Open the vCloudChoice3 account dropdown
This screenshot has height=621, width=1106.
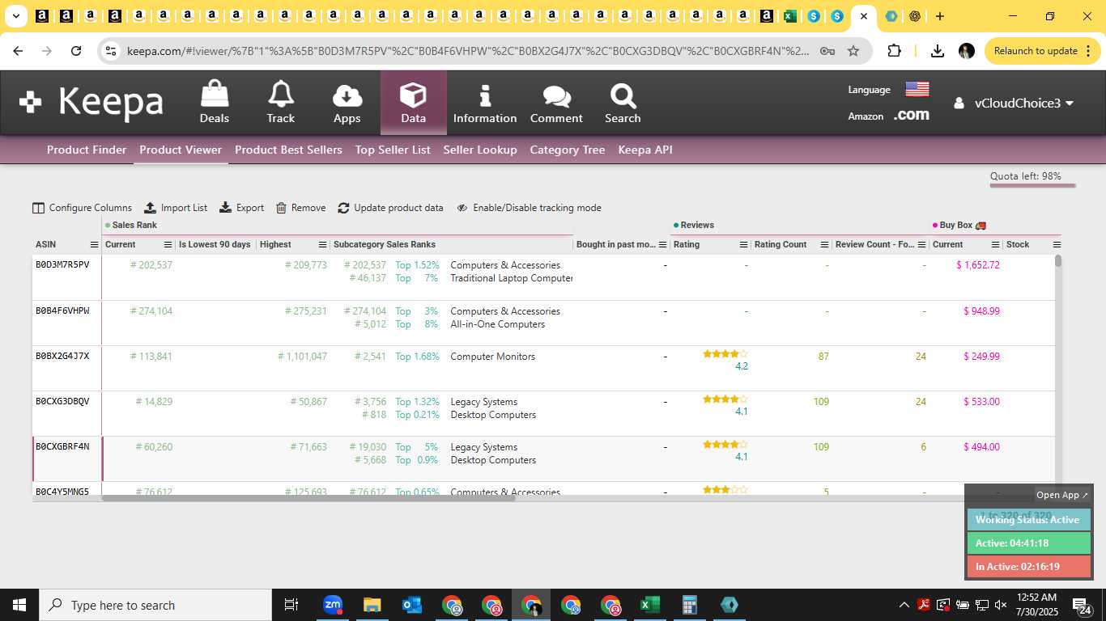(1014, 103)
